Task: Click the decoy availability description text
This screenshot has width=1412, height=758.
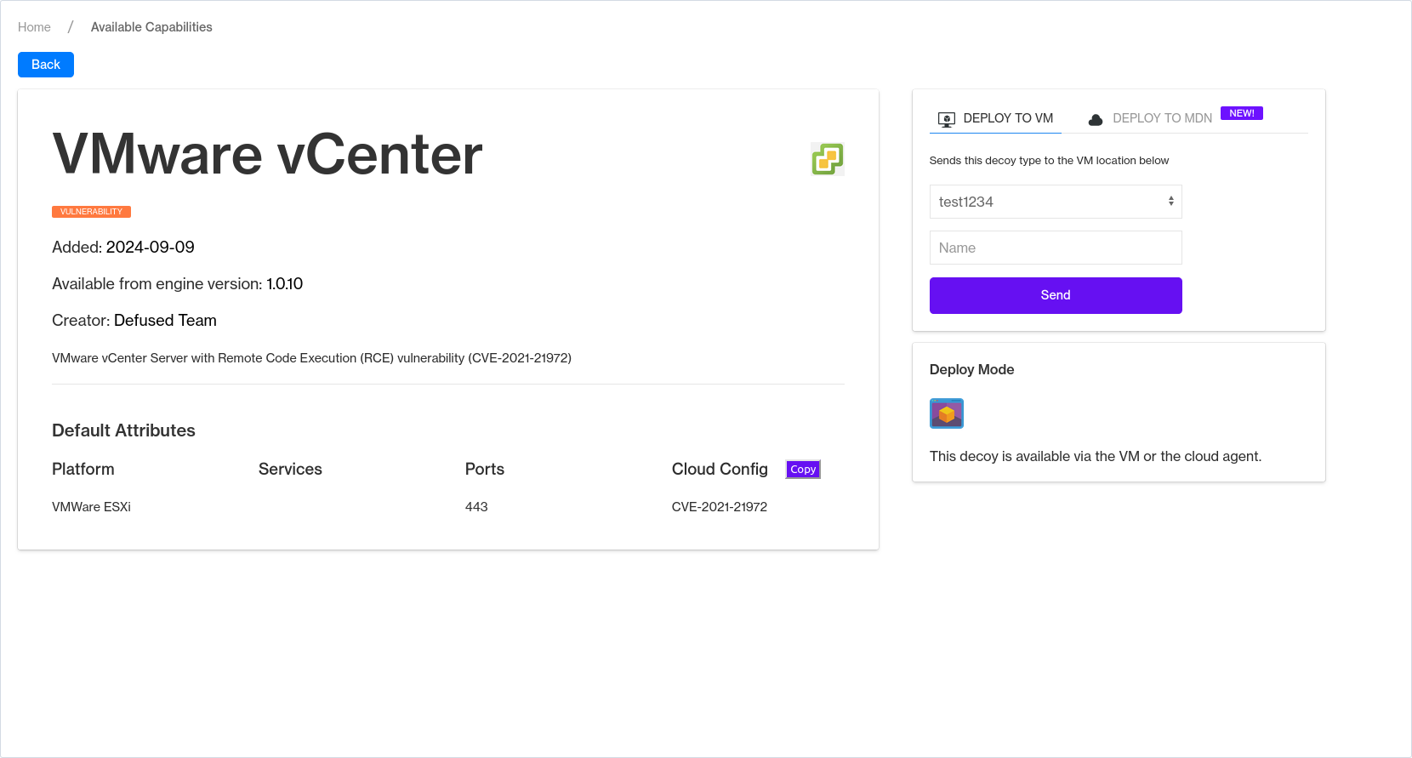Action: click(x=1096, y=457)
